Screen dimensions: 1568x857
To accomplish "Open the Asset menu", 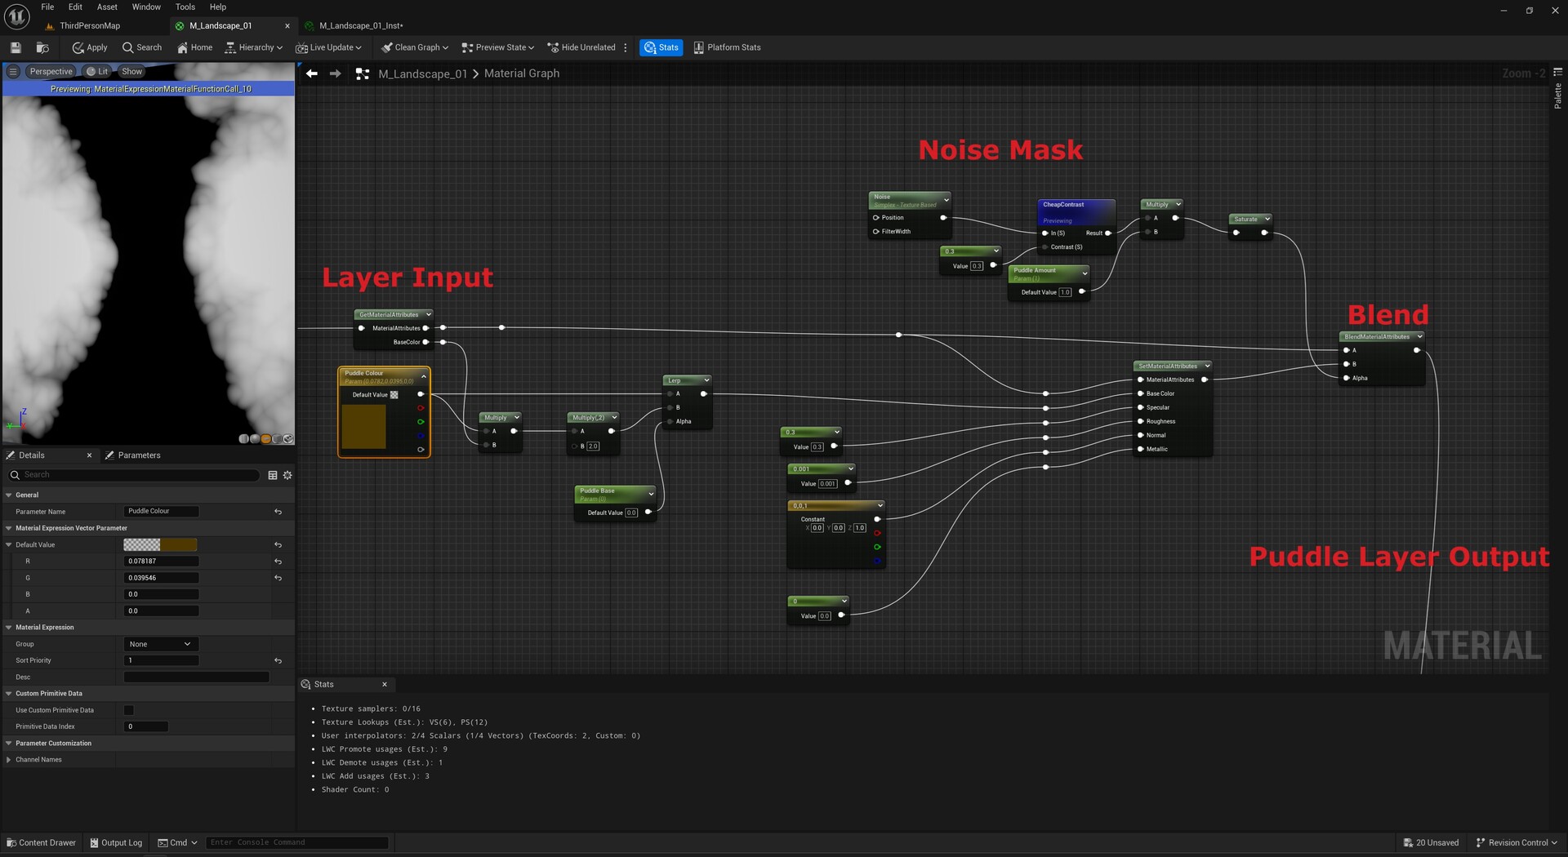I will pos(107,7).
